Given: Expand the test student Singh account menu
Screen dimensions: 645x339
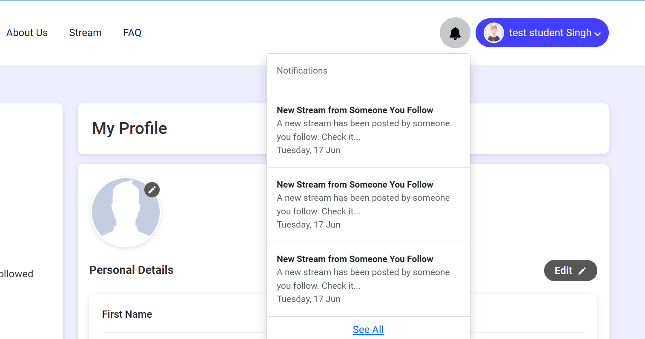Looking at the screenshot, I should [550, 33].
